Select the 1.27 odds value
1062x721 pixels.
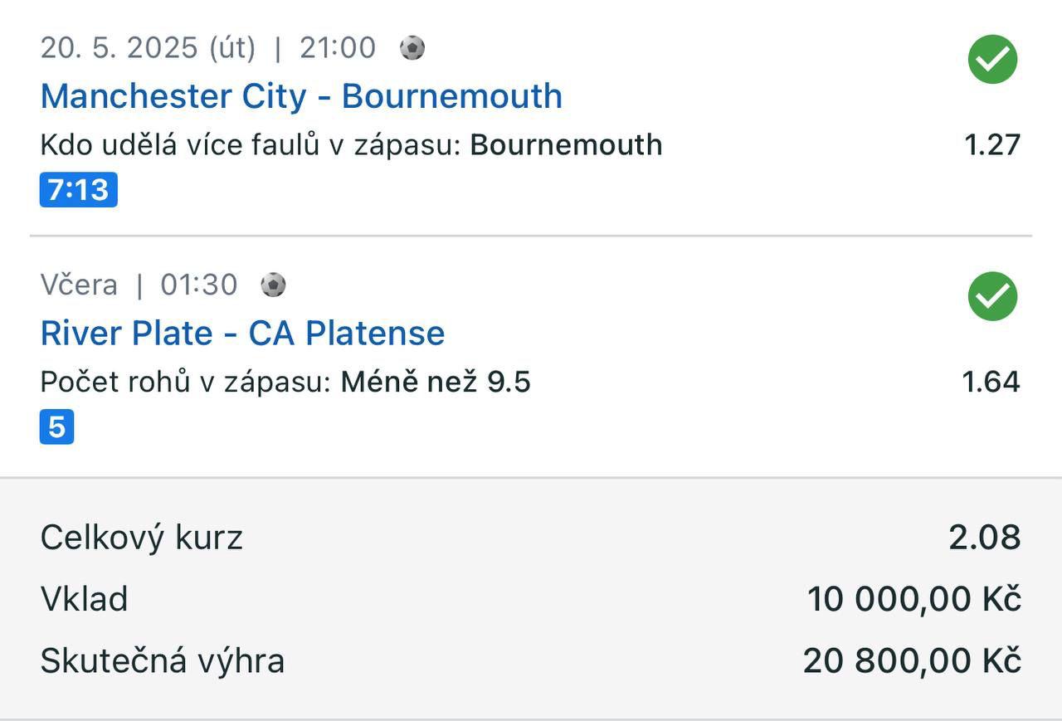point(991,145)
